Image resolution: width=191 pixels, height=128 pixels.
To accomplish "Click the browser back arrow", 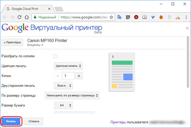I will coord(5,17).
